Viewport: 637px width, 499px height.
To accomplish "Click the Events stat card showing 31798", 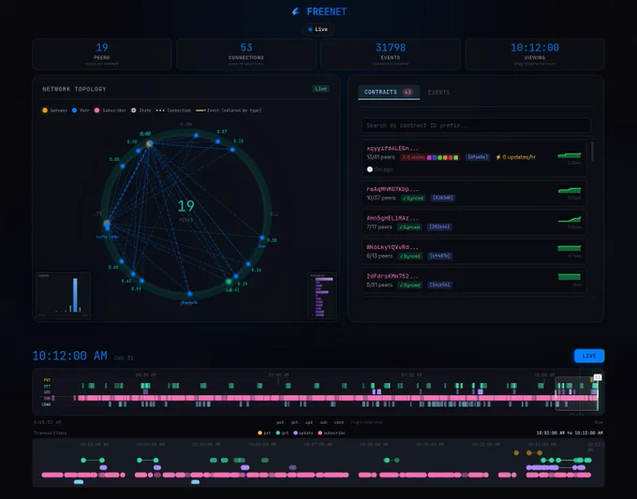I will (x=391, y=54).
